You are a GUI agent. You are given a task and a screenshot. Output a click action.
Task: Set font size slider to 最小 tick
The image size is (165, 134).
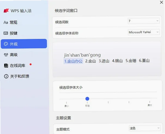[x=67, y=102]
